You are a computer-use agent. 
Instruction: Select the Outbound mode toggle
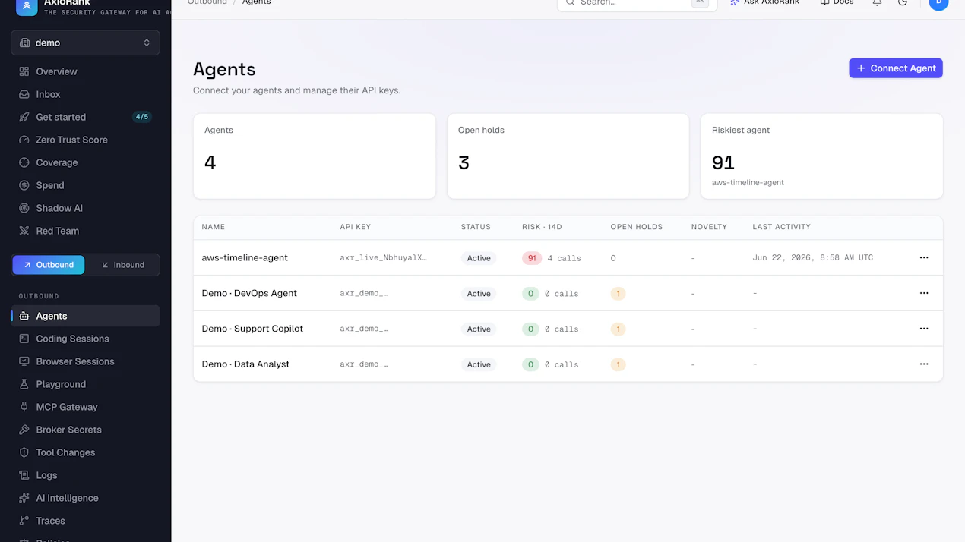(x=49, y=265)
